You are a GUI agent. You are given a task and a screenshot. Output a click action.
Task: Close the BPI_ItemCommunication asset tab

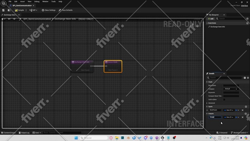coord(33,6)
